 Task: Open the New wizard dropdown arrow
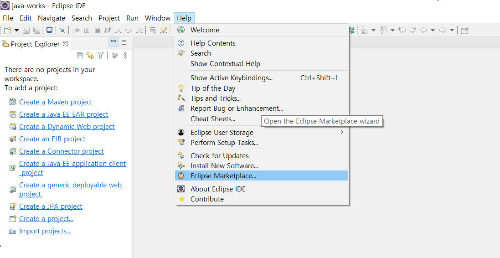click(x=16, y=30)
